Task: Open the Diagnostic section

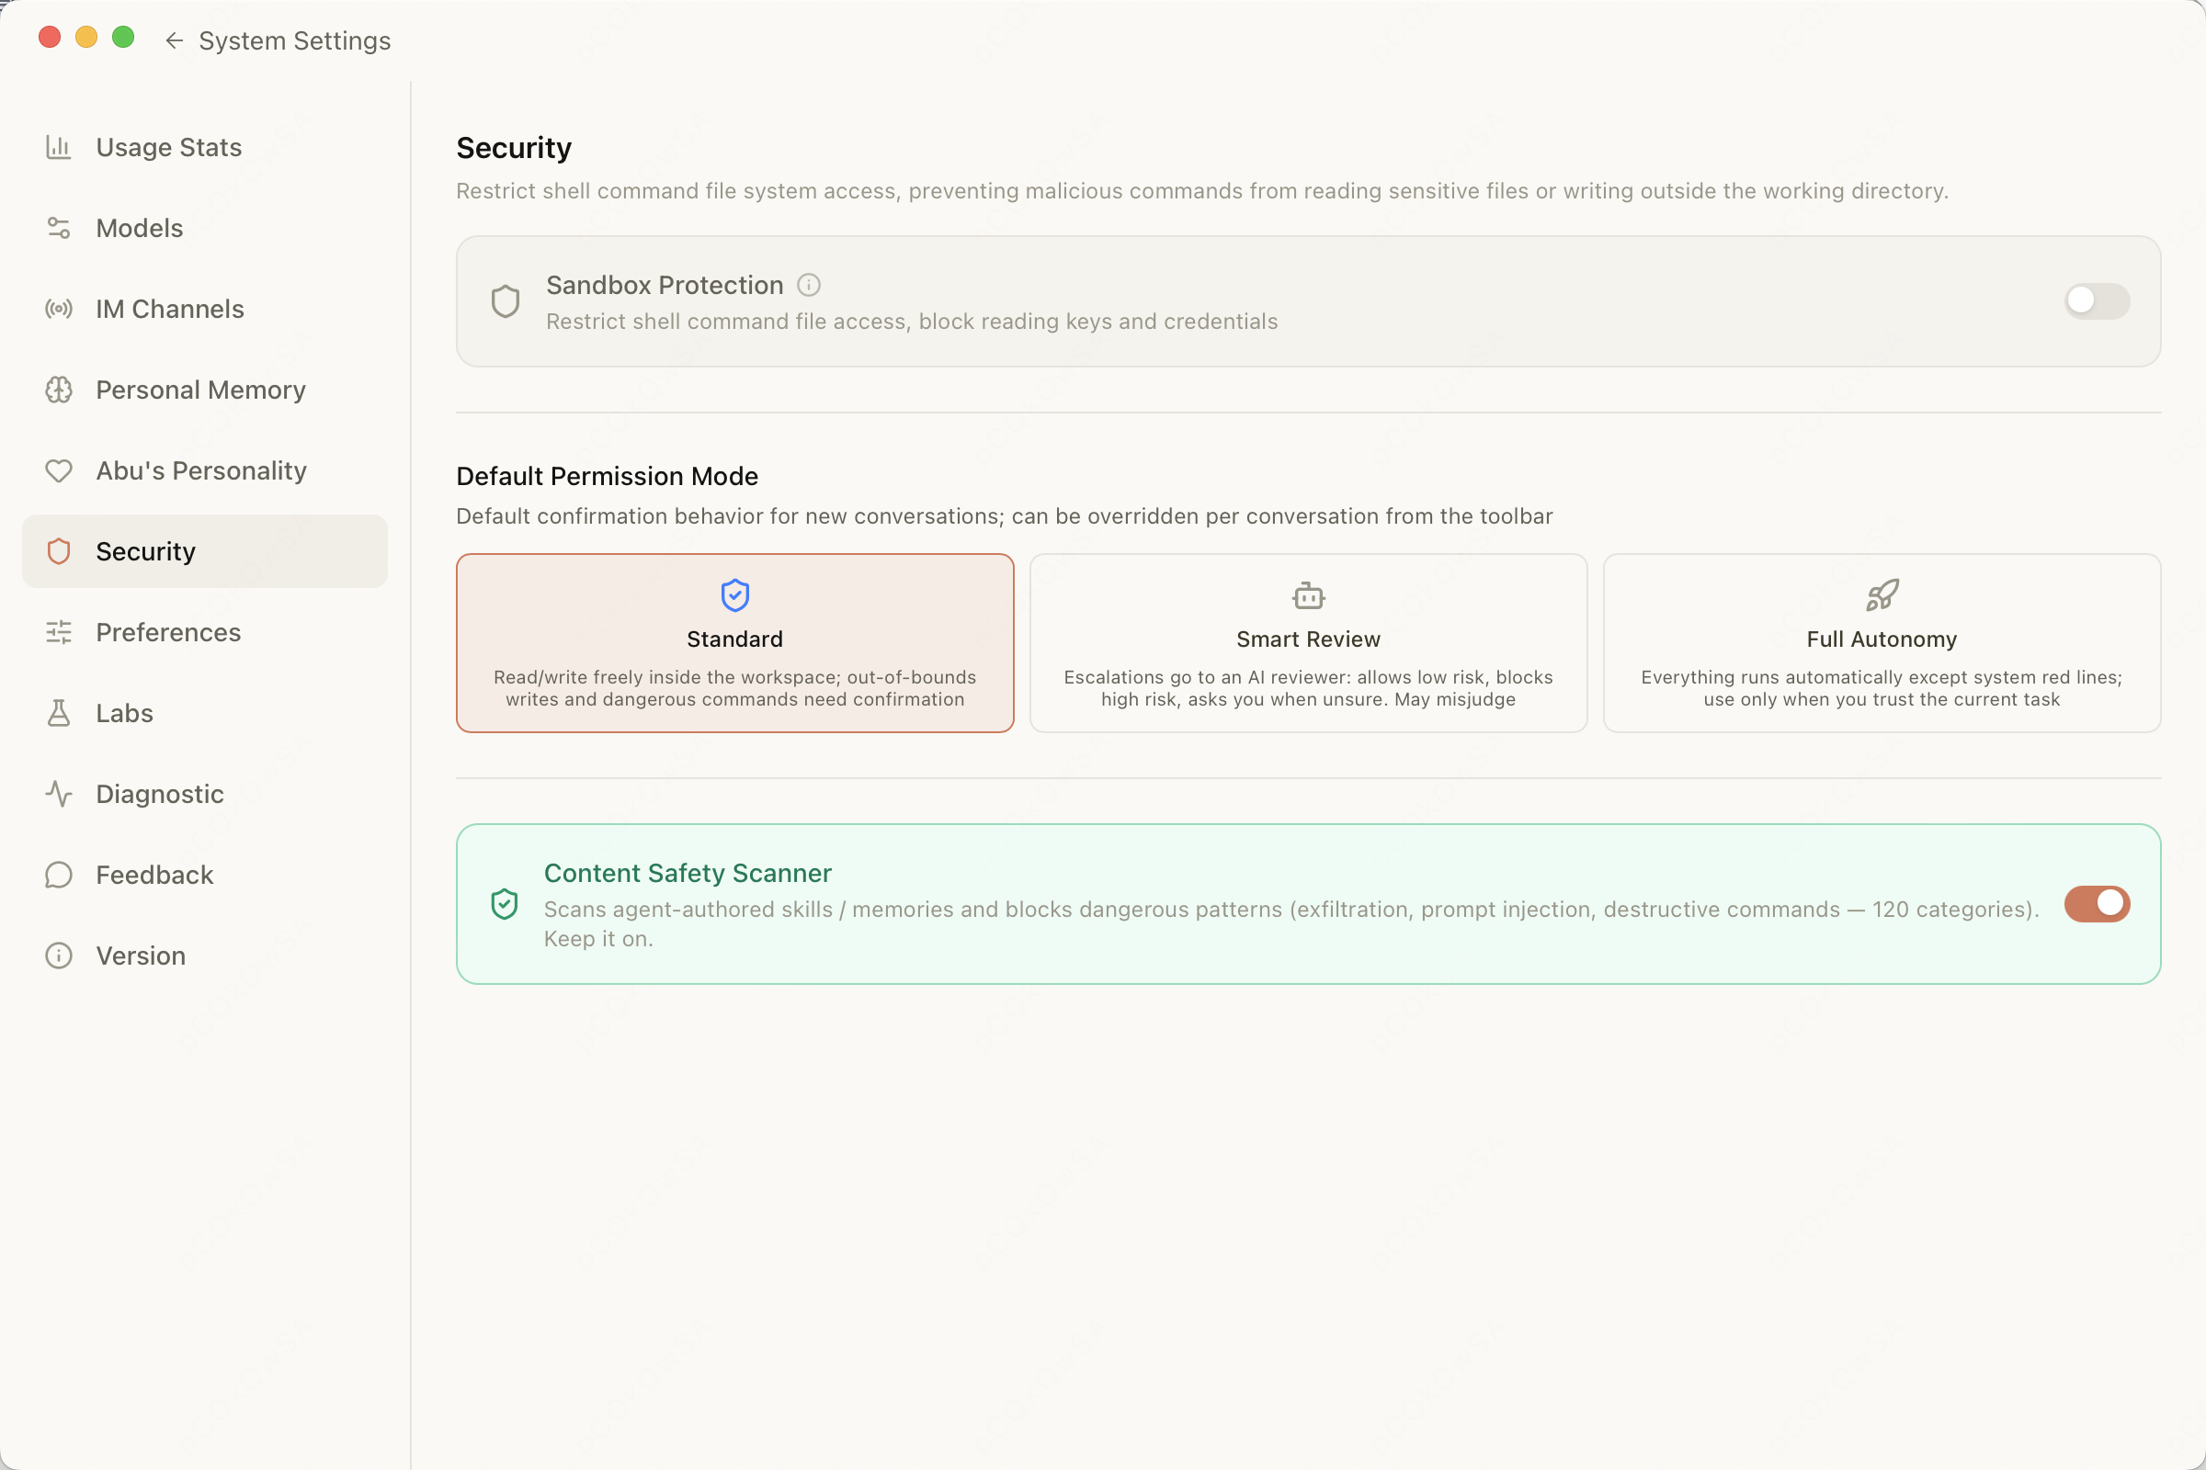Action: [204, 794]
